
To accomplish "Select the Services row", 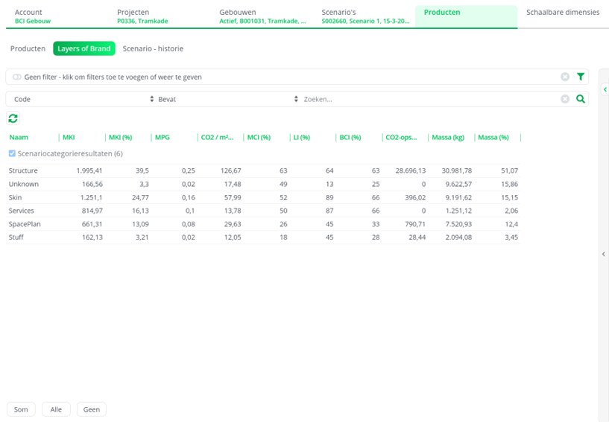I will tap(263, 211).
